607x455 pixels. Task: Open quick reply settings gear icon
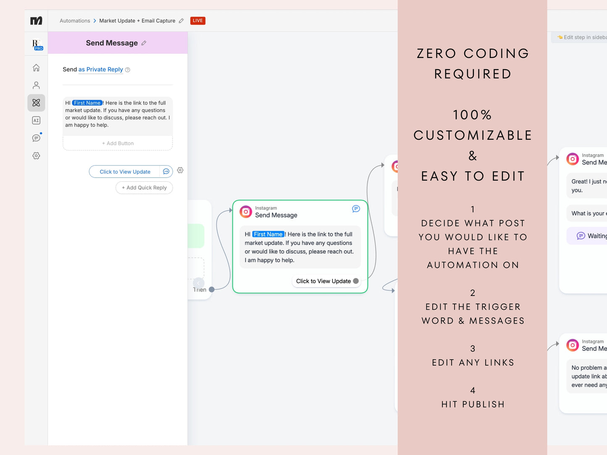(x=180, y=170)
